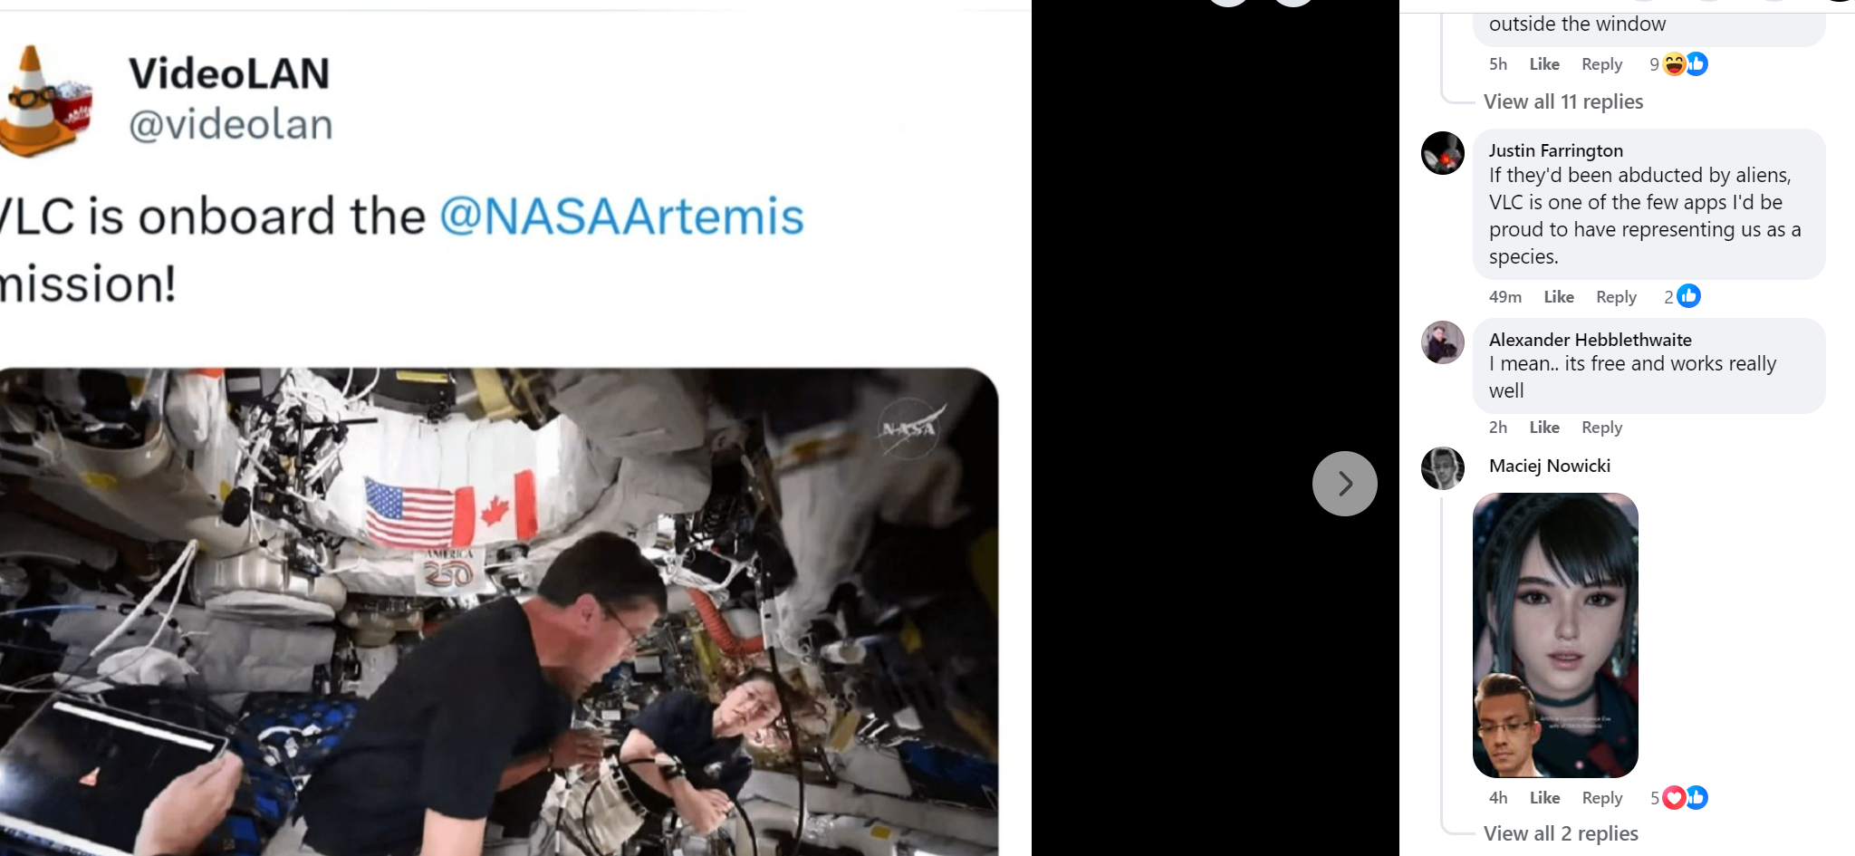The image size is (1855, 856).
Task: Expand View all 11 replies
Action: (x=1563, y=101)
